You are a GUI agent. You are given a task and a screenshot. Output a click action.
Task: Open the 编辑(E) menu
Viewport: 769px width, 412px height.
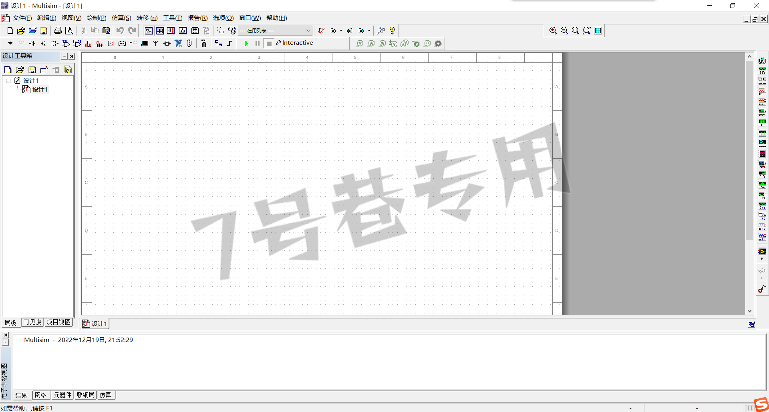coord(46,18)
